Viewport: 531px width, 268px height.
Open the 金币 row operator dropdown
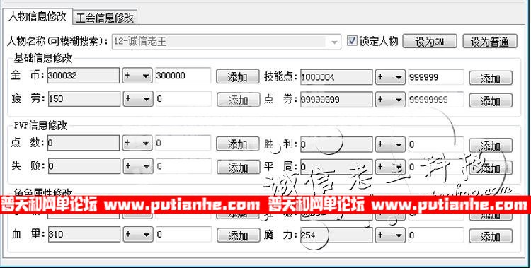click(x=137, y=76)
